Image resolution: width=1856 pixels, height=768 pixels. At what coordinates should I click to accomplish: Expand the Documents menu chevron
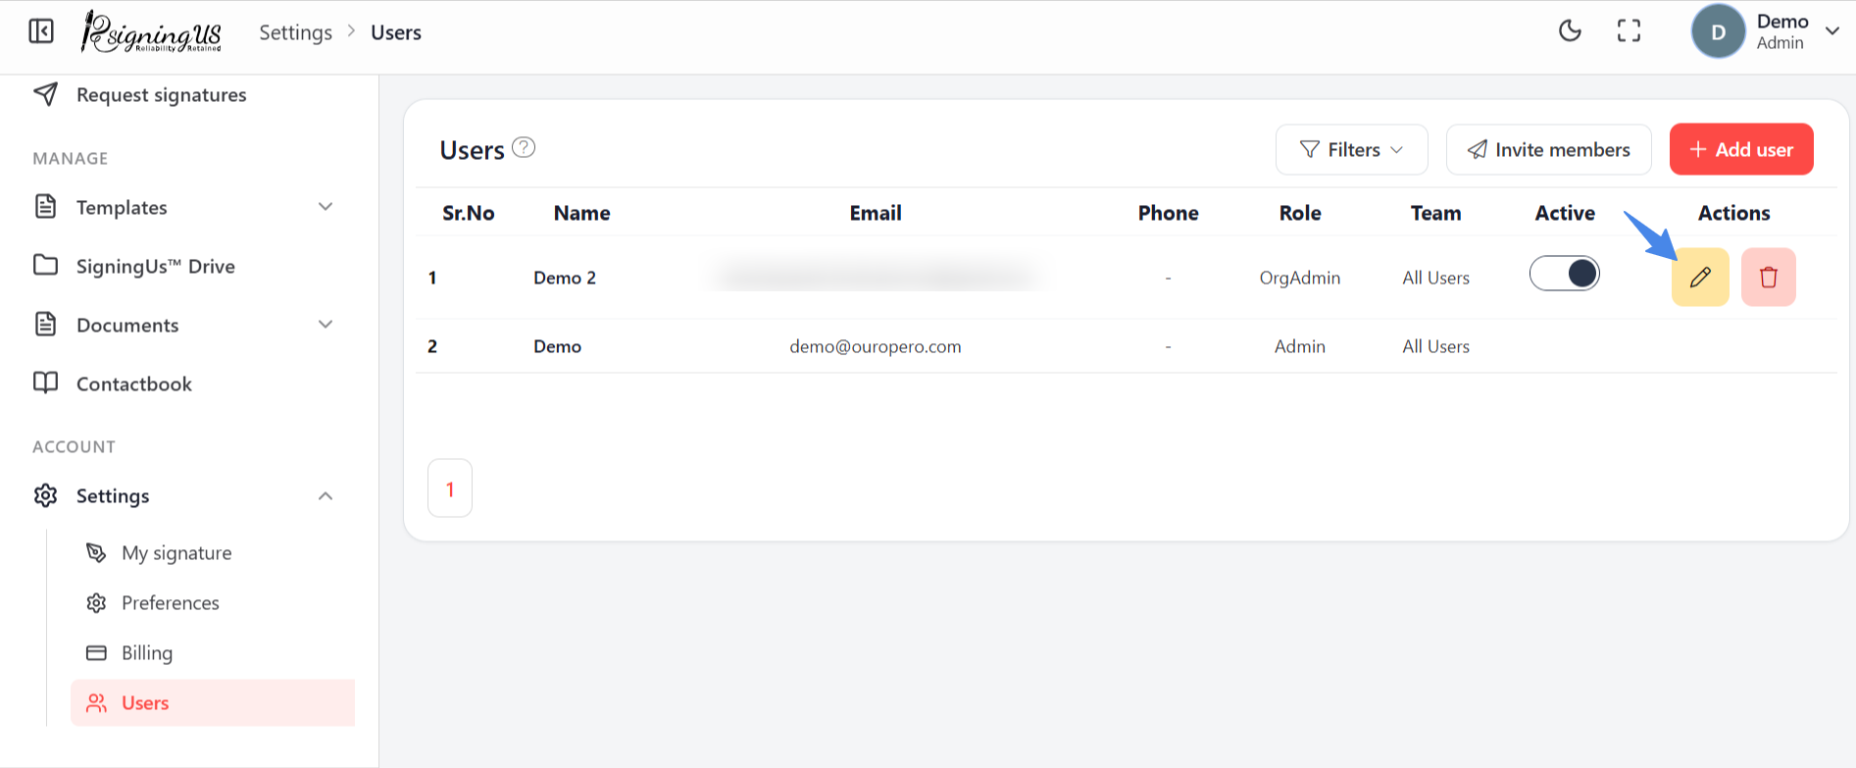click(x=326, y=325)
